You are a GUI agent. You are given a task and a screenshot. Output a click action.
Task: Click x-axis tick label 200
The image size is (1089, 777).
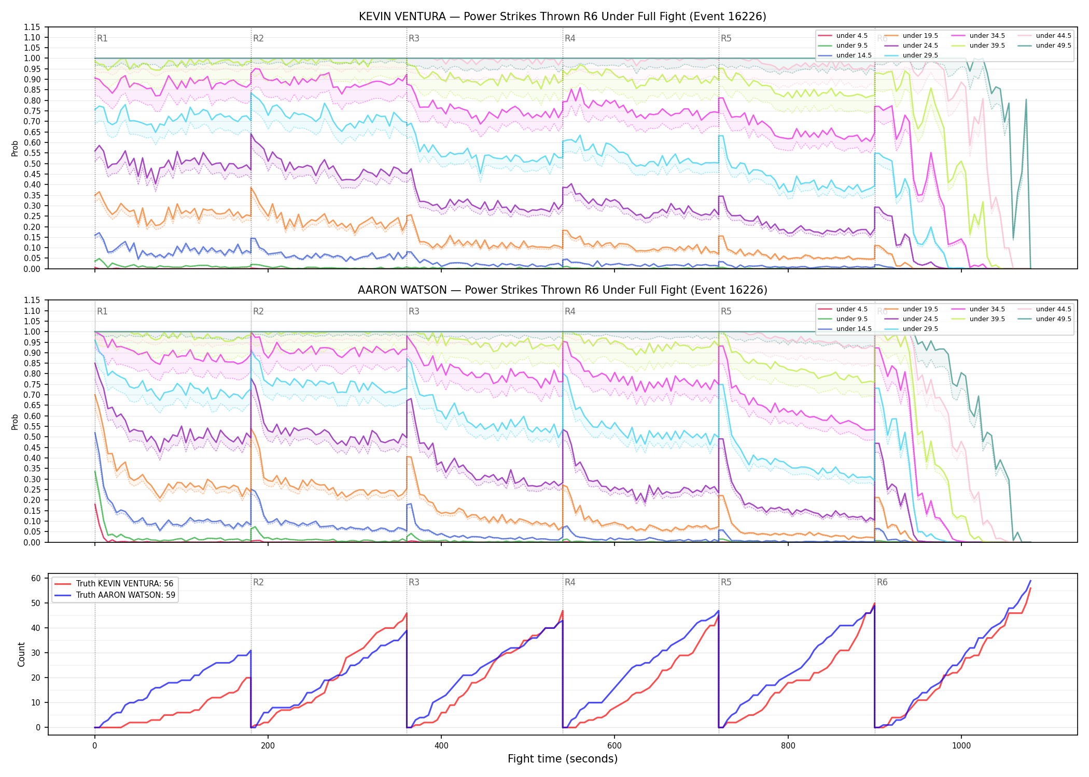point(268,746)
